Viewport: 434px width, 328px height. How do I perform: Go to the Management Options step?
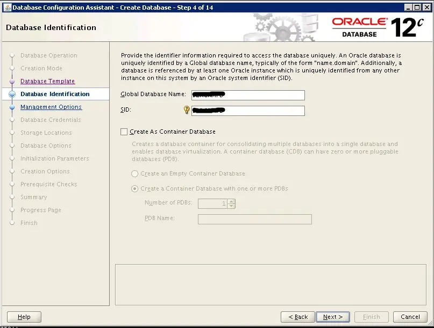[x=51, y=107]
